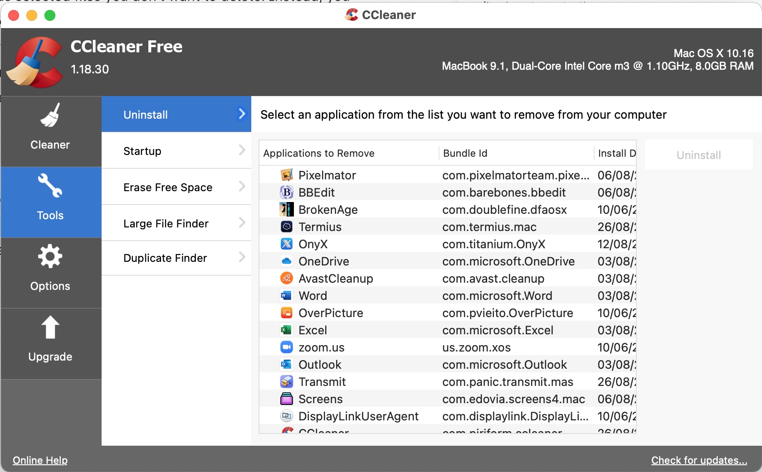The width and height of the screenshot is (762, 472).
Task: Click the CCleaner logo in the header
Action: pyautogui.click(x=35, y=62)
